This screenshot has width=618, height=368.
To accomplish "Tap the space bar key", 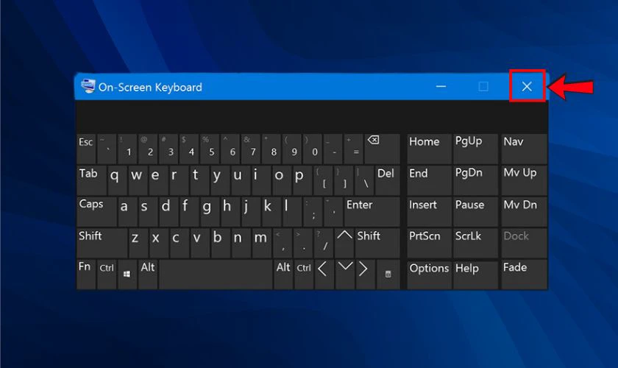I will pyautogui.click(x=216, y=274).
